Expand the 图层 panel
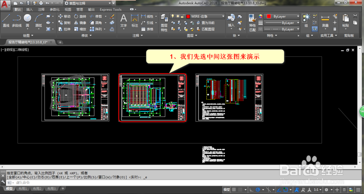Viewport: 364px width, 194px height. pyautogui.click(x=192, y=36)
